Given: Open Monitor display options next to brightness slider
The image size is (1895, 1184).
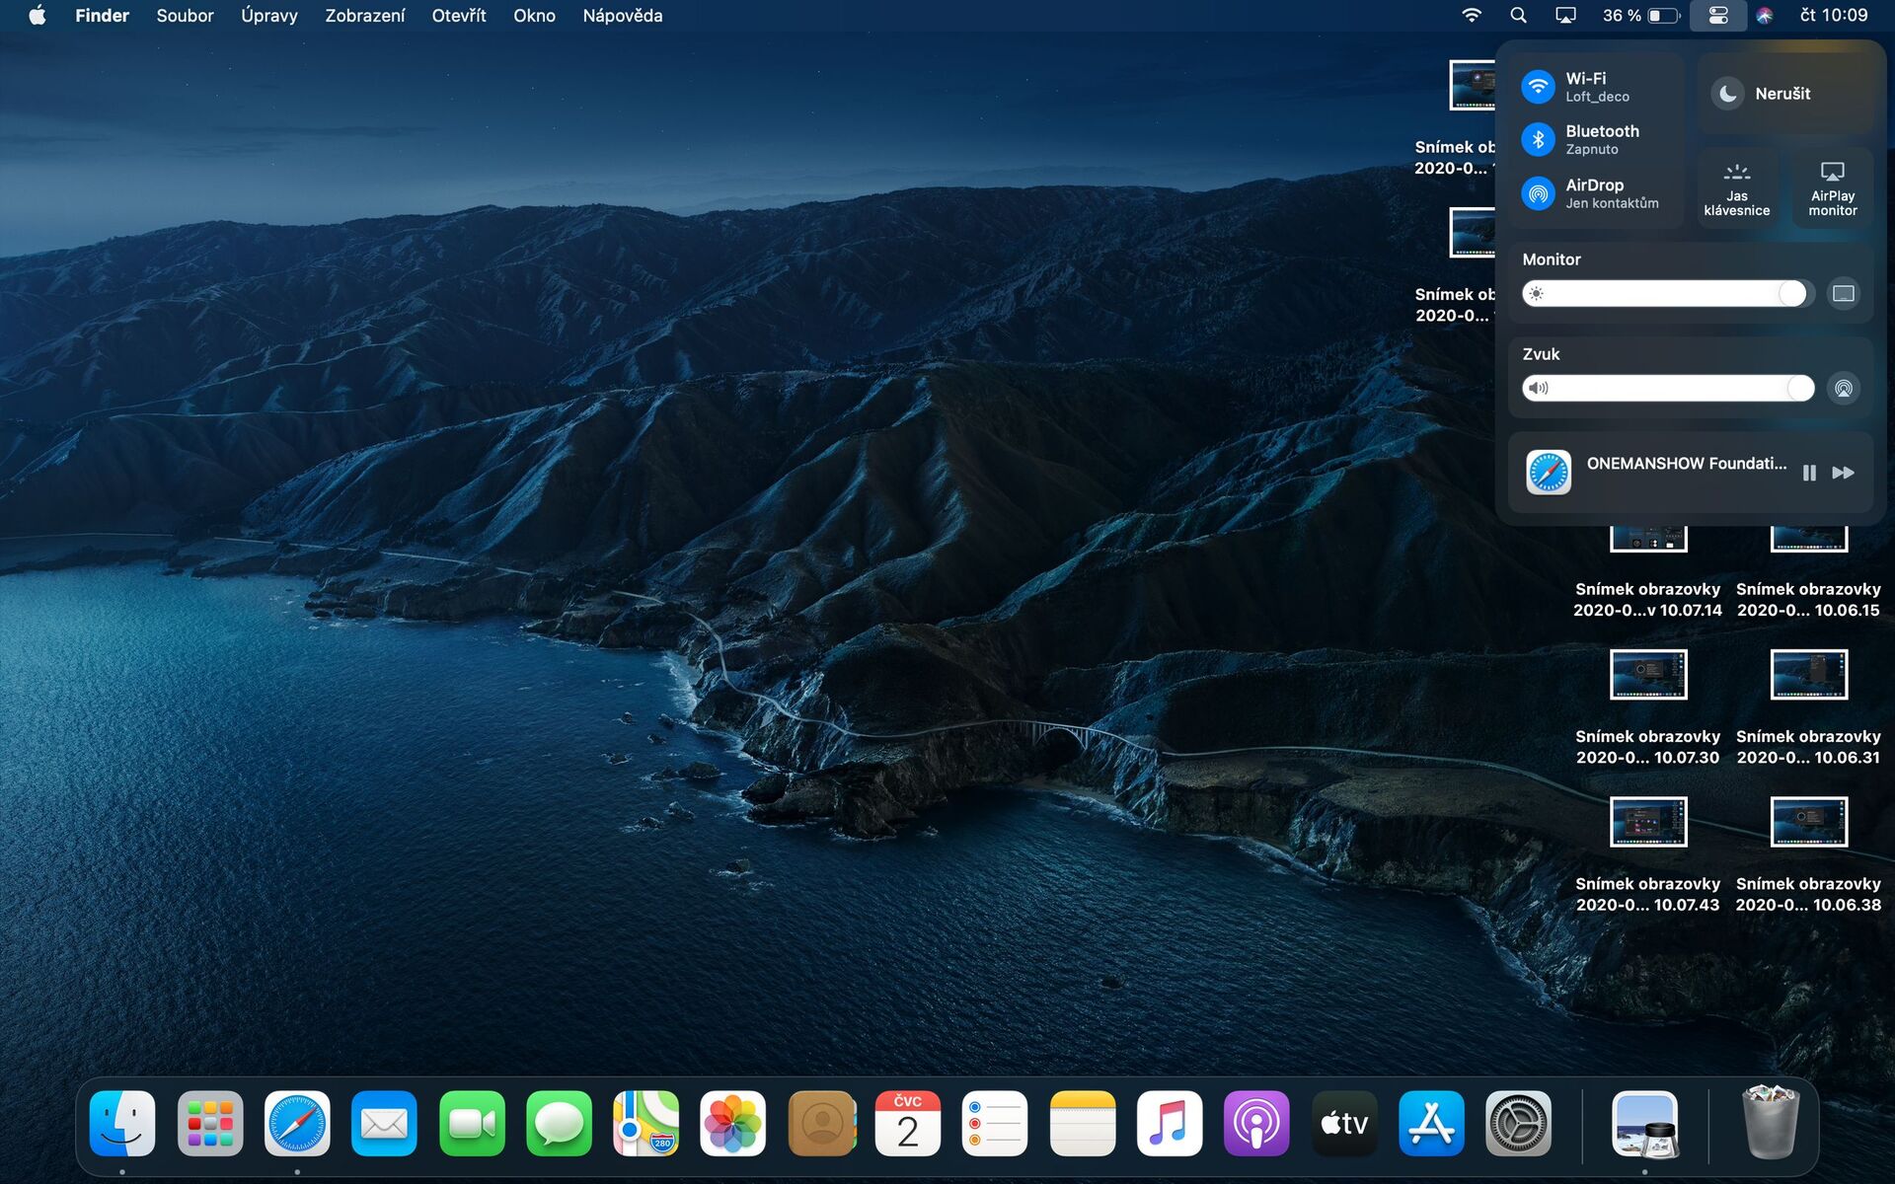Looking at the screenshot, I should 1844,293.
